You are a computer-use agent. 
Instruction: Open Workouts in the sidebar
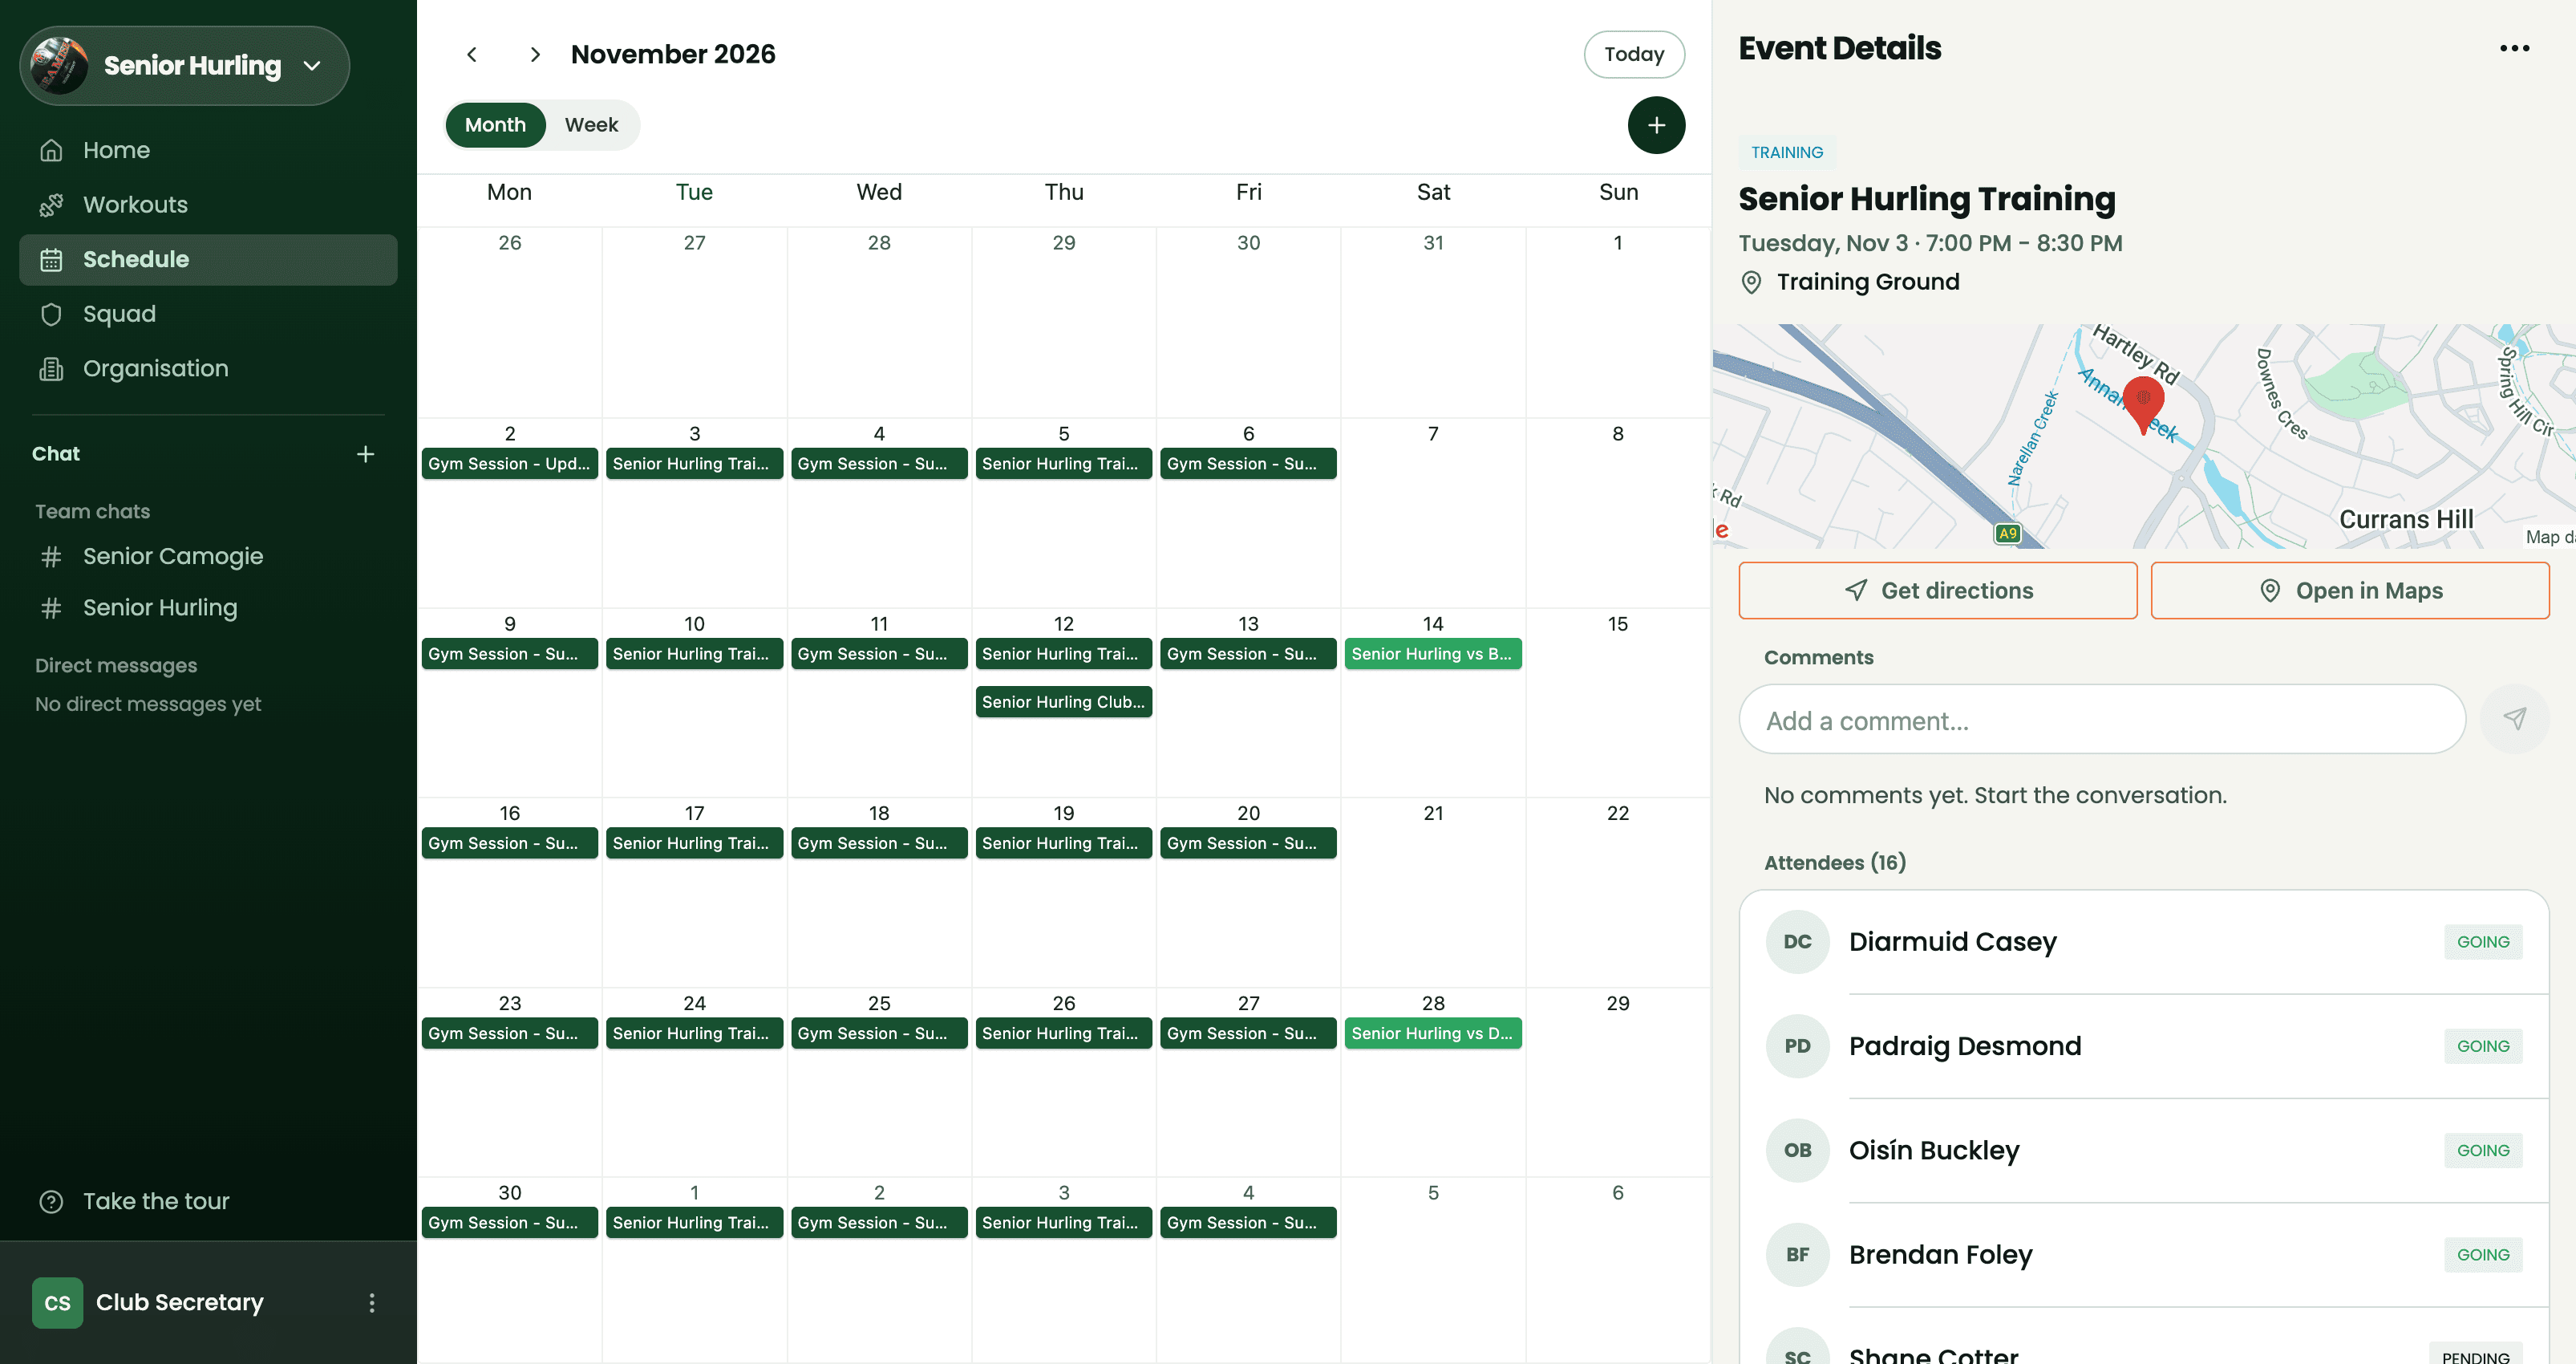click(x=208, y=205)
